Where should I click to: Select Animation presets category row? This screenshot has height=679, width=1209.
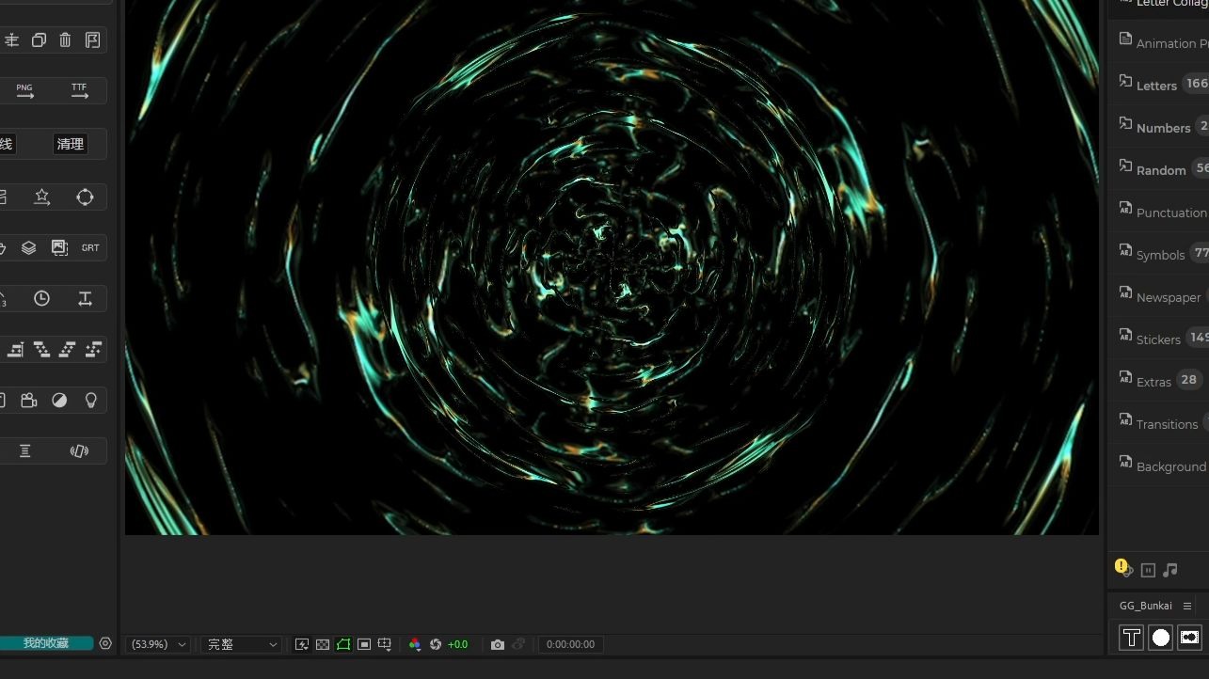tap(1159, 42)
